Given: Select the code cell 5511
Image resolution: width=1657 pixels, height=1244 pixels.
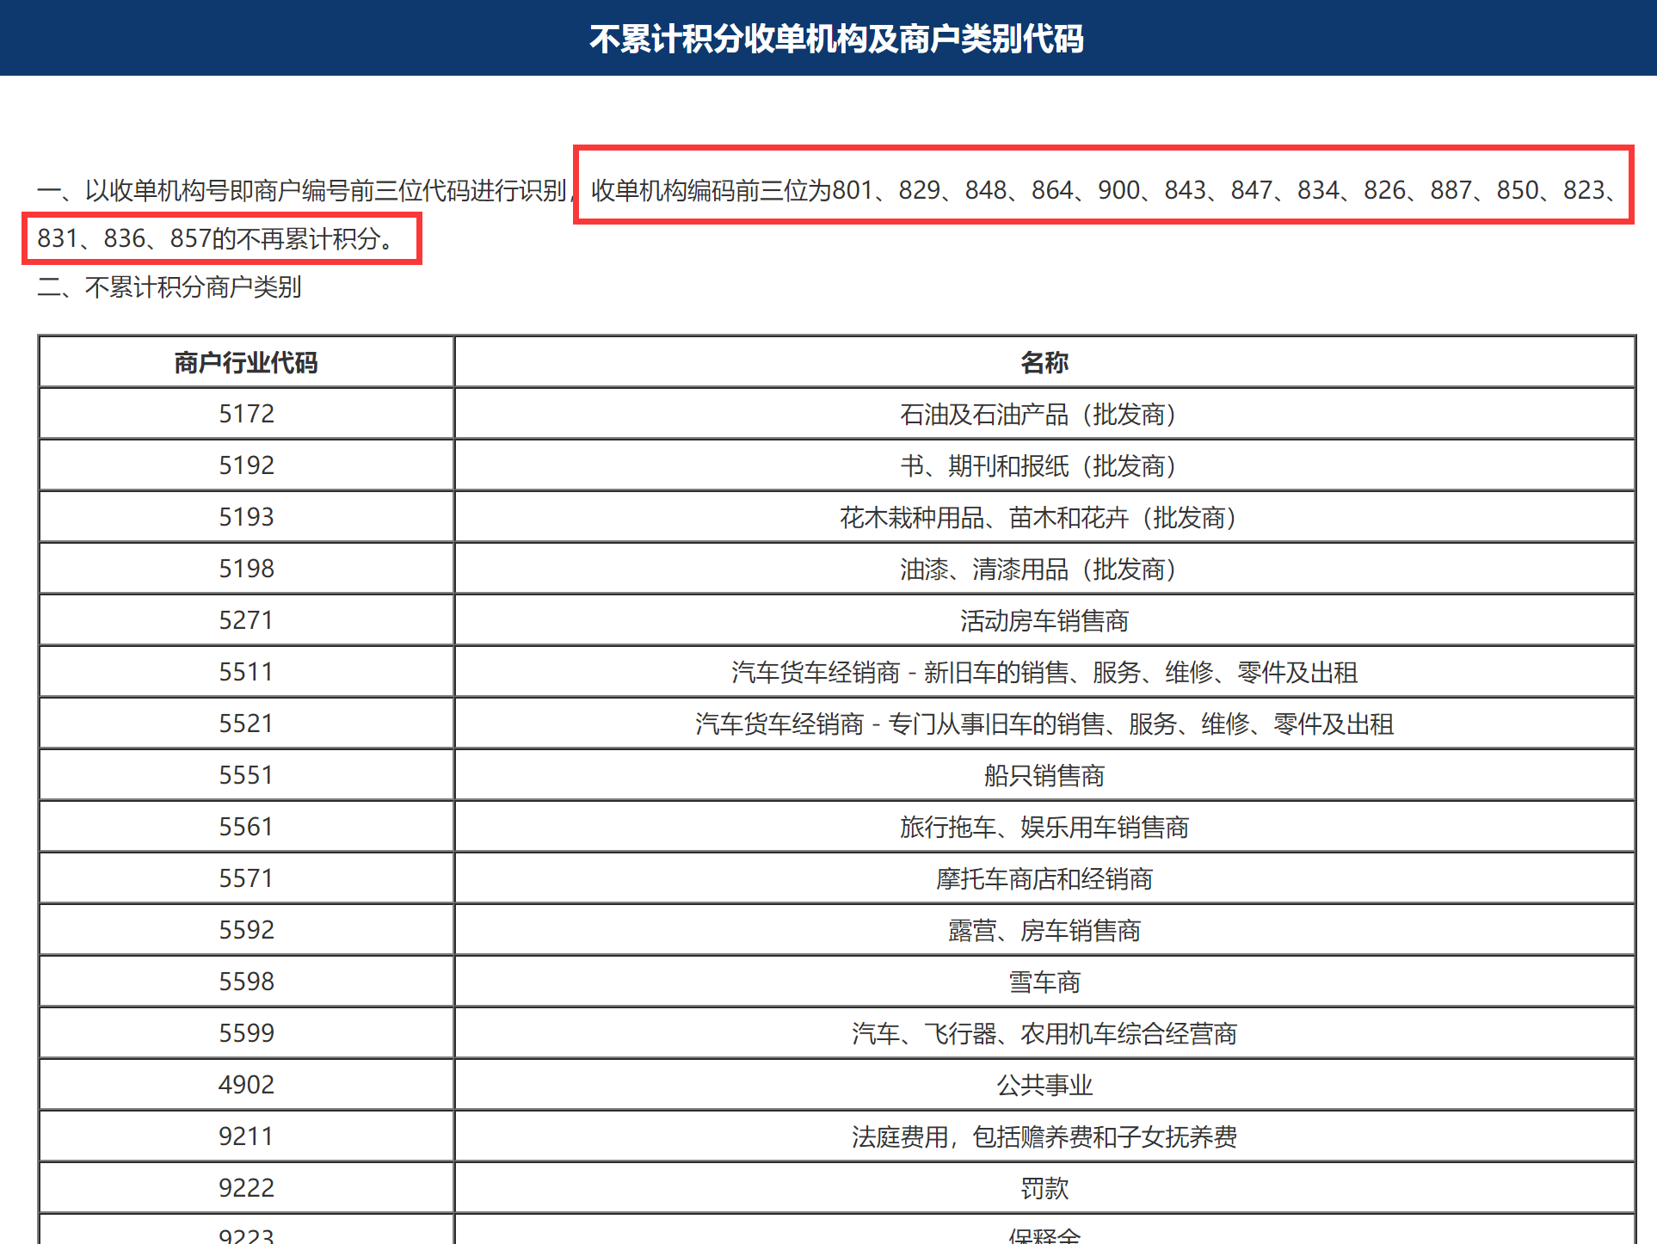Looking at the screenshot, I should (x=246, y=672).
